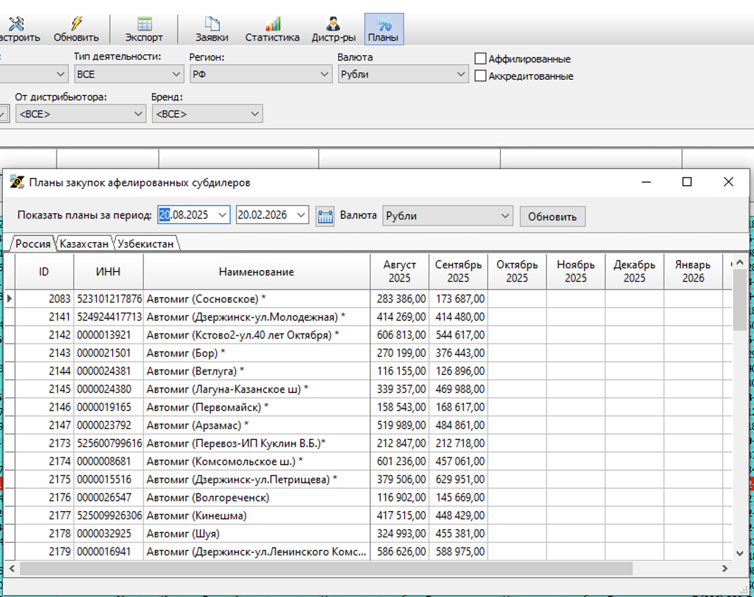Select row Автомиг (Сосновское) *
The width and height of the screenshot is (754, 597).
click(368, 298)
